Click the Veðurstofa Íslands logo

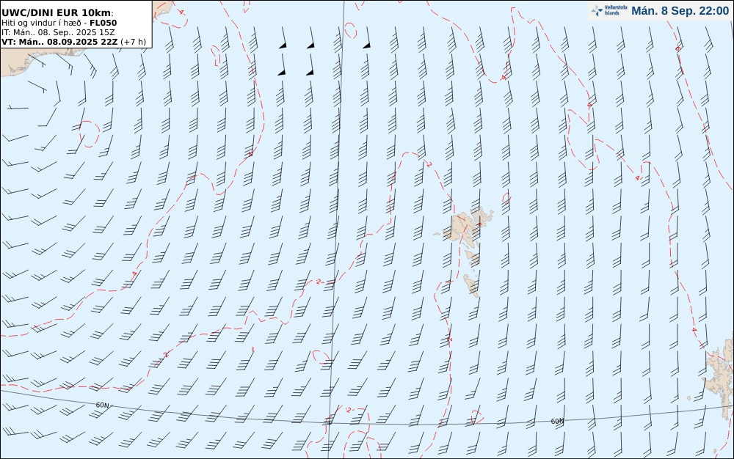[x=609, y=10]
